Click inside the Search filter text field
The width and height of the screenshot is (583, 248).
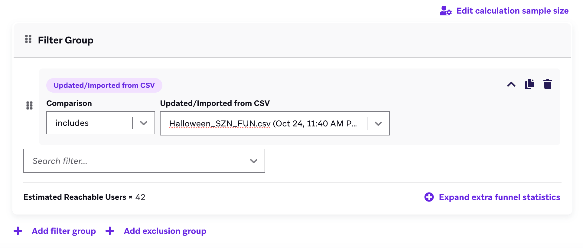click(91, 161)
